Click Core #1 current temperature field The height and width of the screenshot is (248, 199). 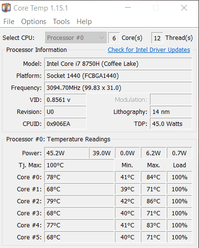tap(79, 189)
